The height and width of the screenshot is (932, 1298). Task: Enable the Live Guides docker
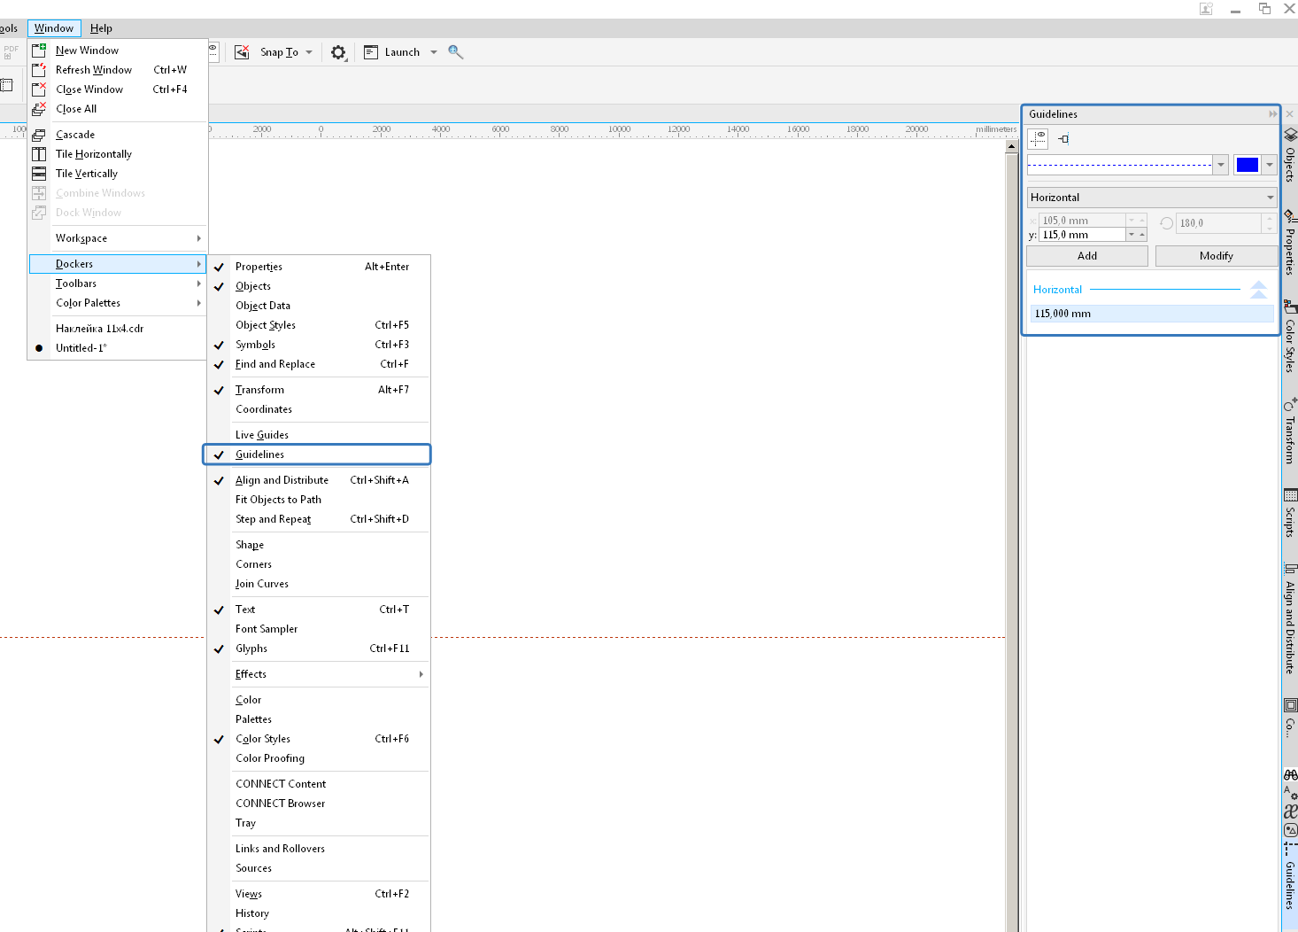click(x=262, y=435)
